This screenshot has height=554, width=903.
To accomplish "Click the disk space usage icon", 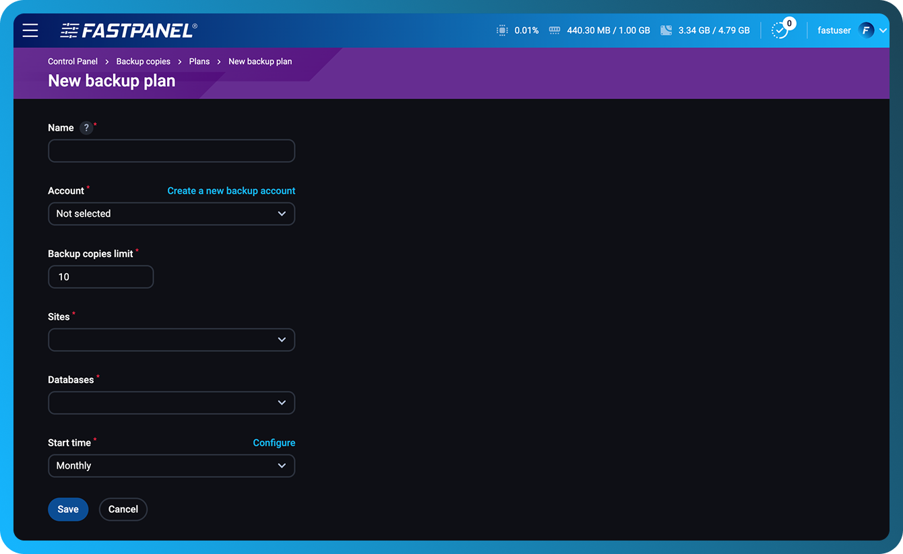I will (x=666, y=30).
